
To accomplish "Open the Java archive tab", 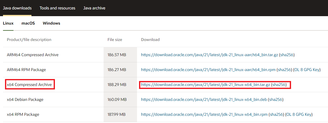I will coord(94,8).
